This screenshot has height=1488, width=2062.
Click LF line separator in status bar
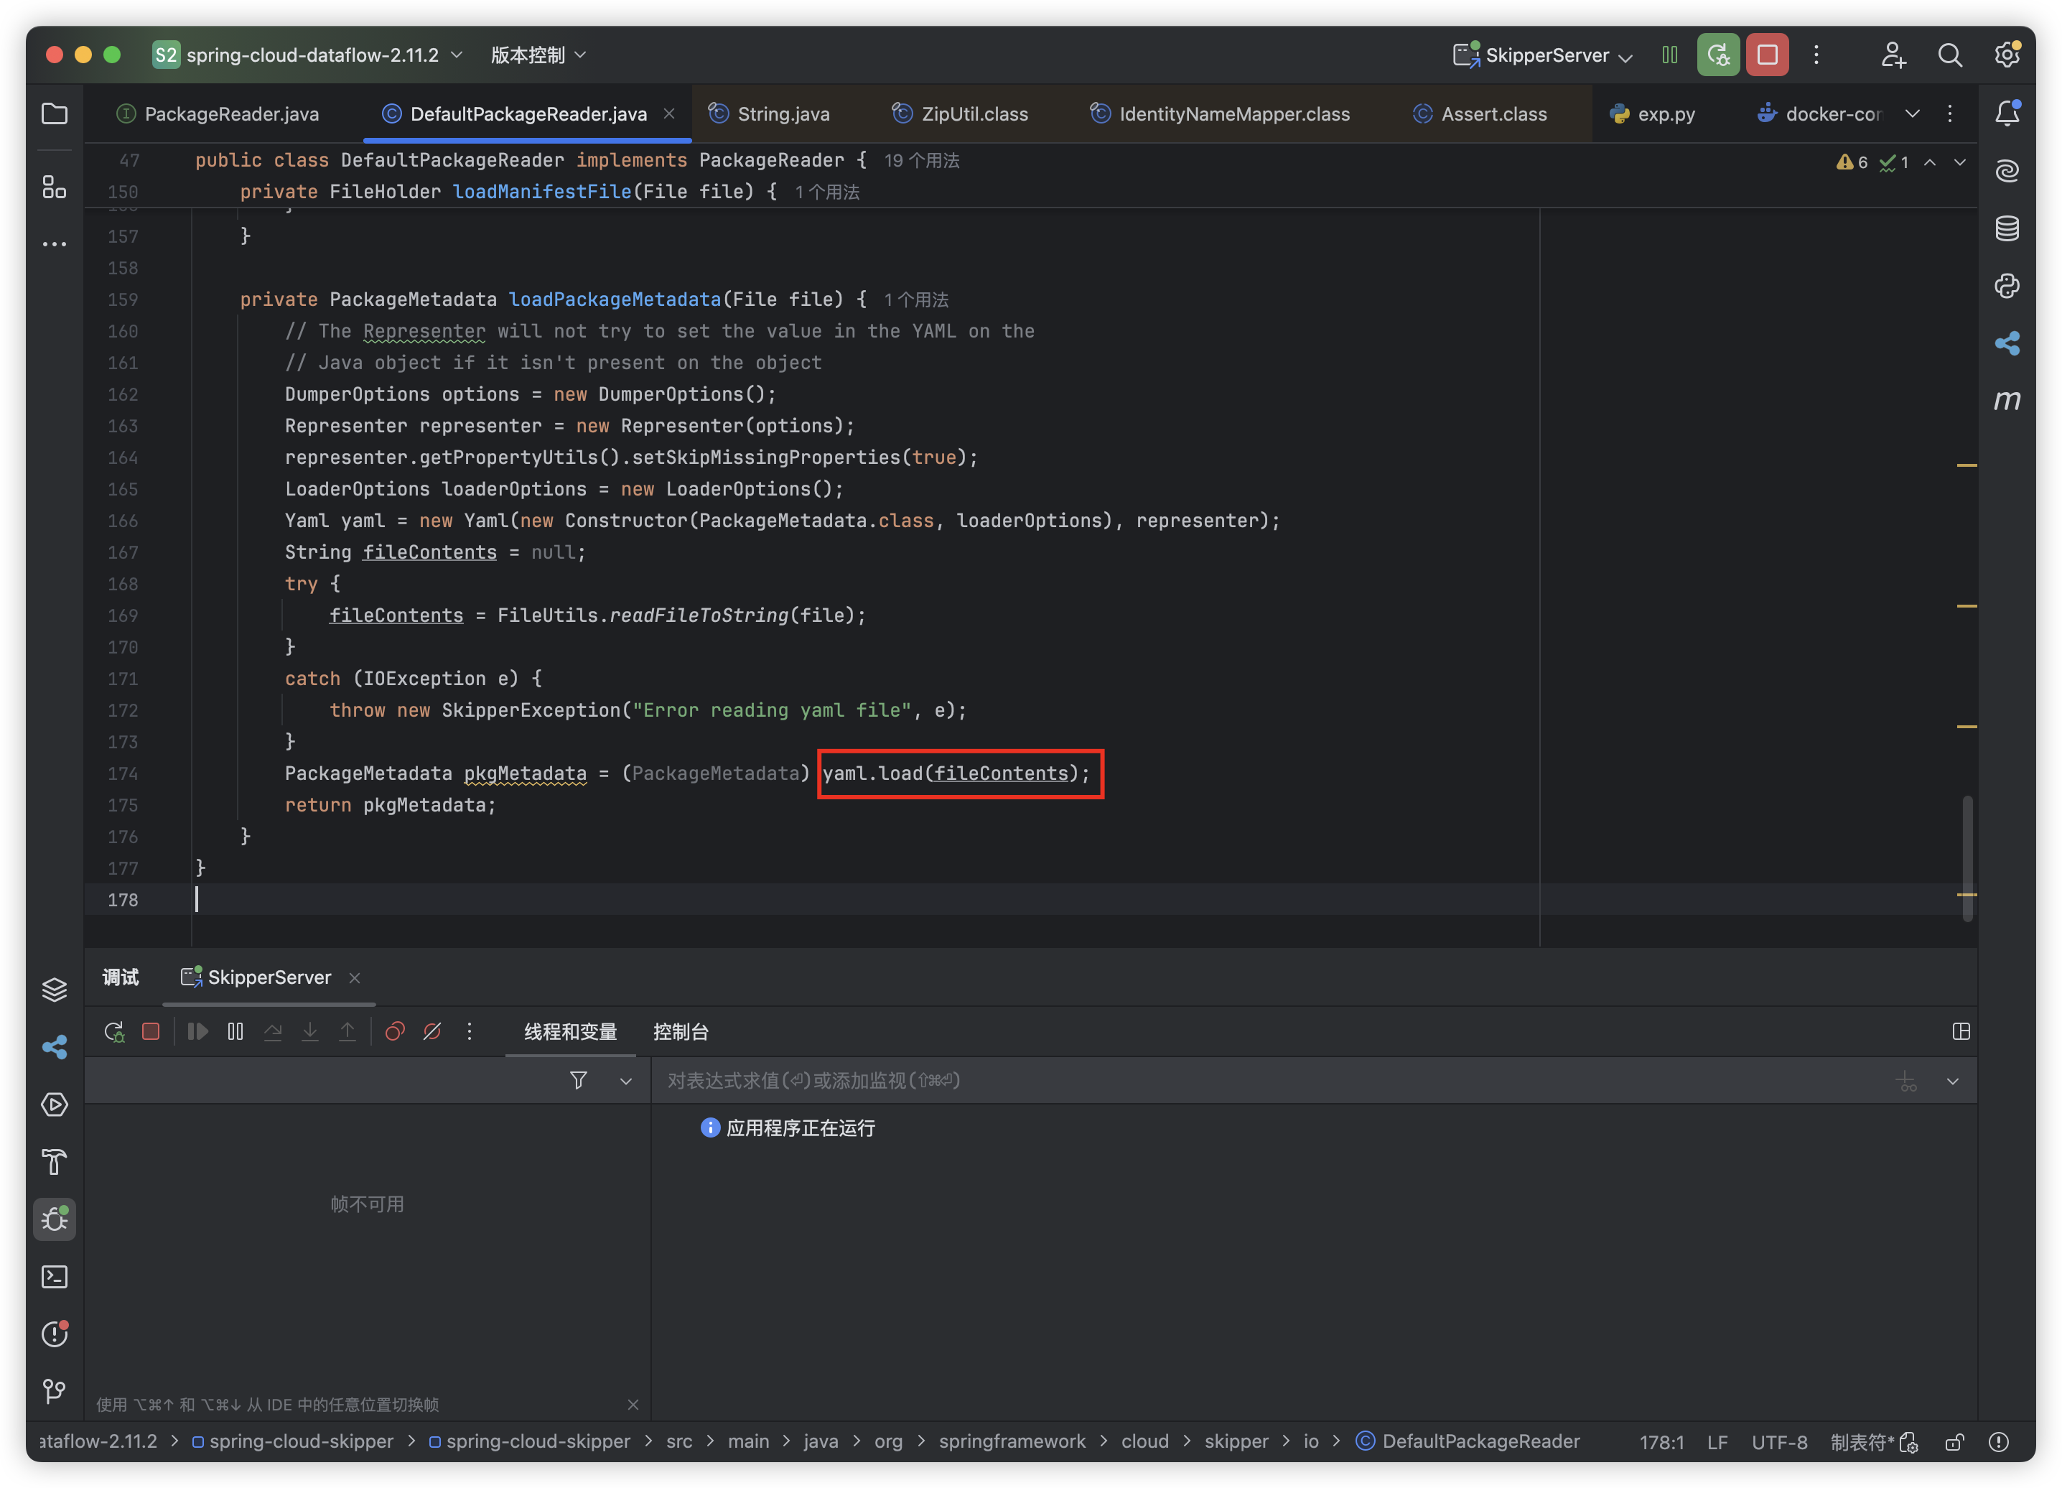[1717, 1443]
